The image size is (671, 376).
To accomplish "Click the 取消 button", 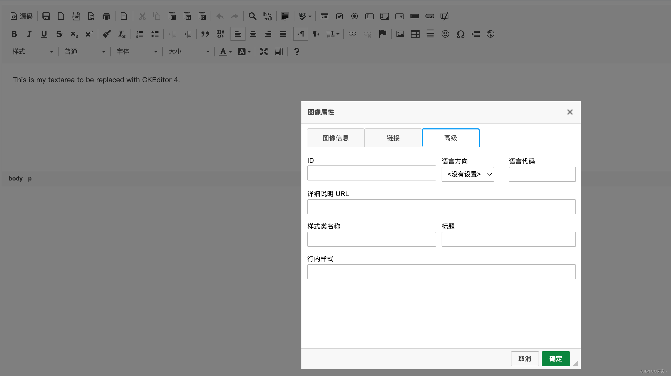I will pos(525,359).
